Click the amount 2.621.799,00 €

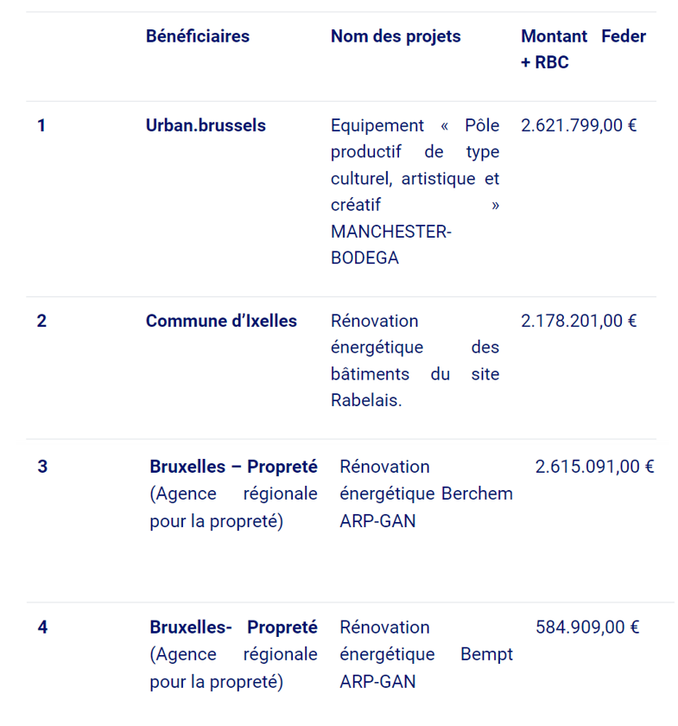579,125
